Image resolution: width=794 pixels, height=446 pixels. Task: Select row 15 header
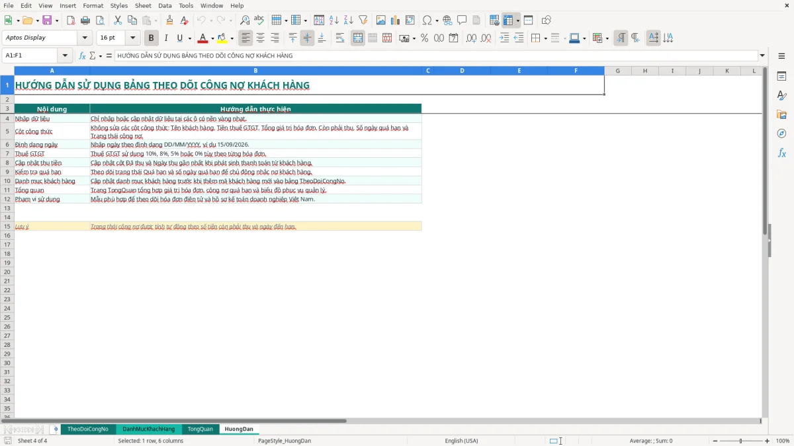click(7, 226)
